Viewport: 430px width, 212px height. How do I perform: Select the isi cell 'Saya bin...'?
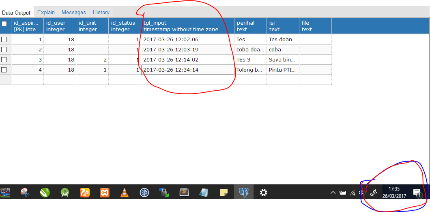pos(283,59)
